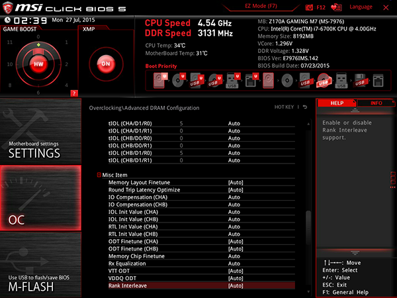Select the UEFI network boot device icon

pyautogui.click(x=251, y=81)
